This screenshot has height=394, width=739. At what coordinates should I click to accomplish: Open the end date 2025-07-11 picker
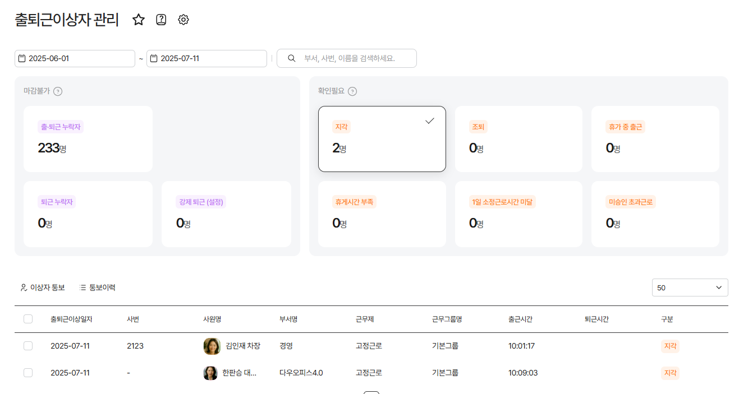click(210, 58)
